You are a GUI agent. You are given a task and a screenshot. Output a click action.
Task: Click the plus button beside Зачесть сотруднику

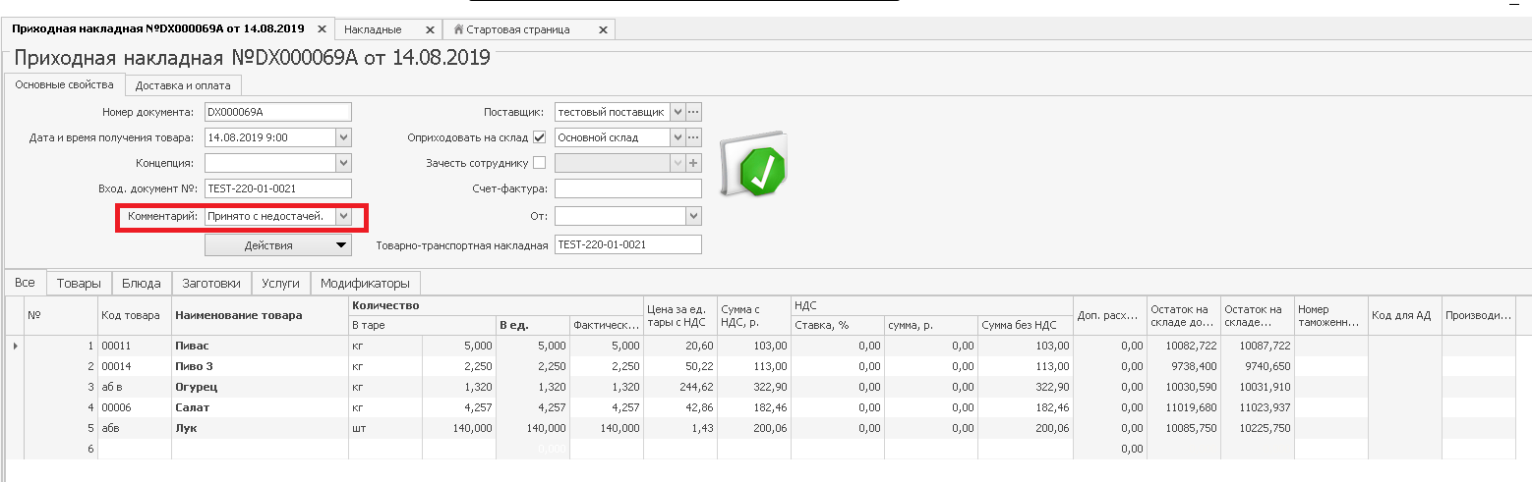click(x=693, y=163)
